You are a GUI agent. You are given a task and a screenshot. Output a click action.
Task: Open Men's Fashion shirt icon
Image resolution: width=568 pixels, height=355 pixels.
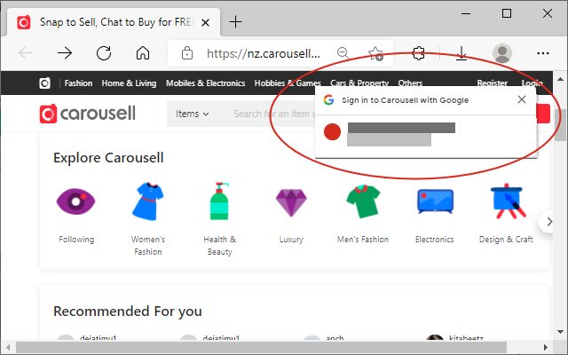tap(363, 201)
